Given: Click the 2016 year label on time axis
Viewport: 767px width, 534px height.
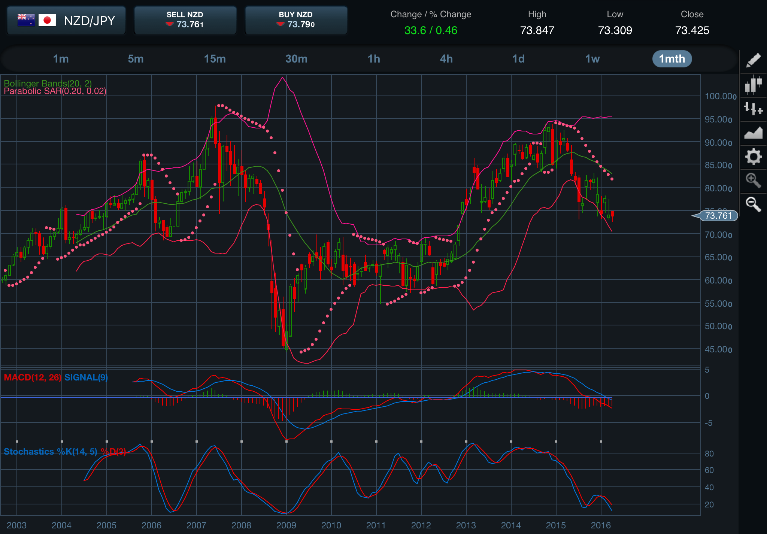Looking at the screenshot, I should click(x=601, y=525).
